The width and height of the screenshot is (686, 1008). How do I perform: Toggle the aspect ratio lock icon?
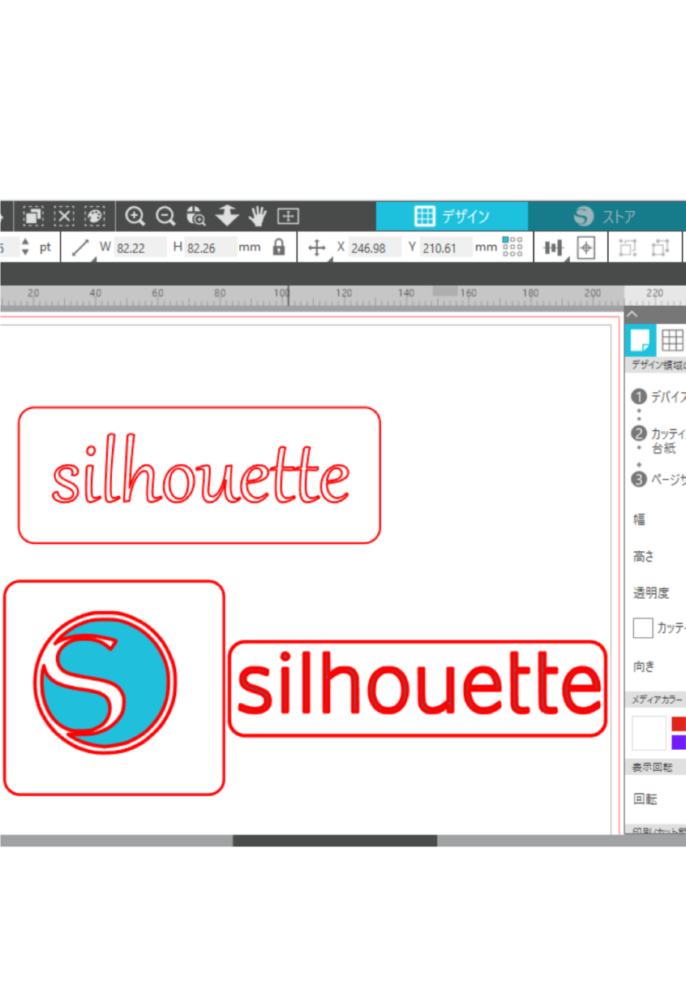click(279, 248)
